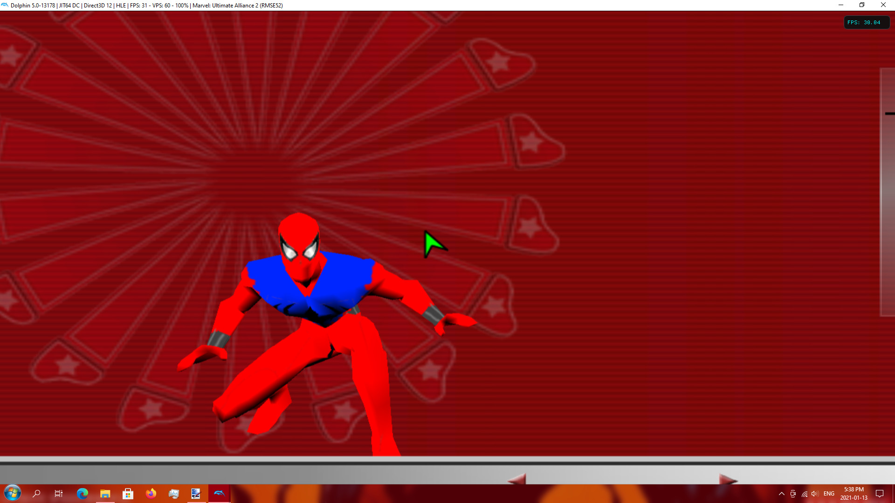The height and width of the screenshot is (503, 895).
Task: Open the Action Center notification icon
Action: point(880,493)
